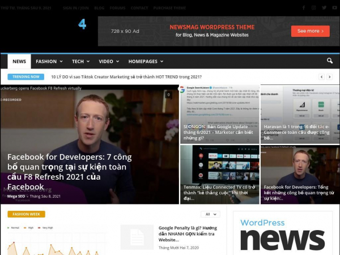Screen dimensions: 340x255
Task: Show next trending story arrow
Action: click(x=330, y=76)
